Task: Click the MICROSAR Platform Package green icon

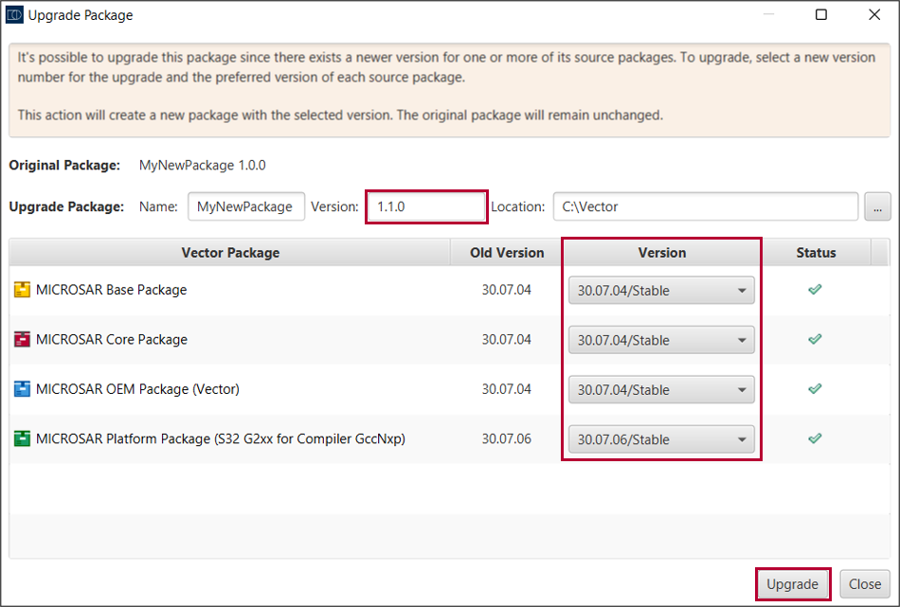Action: [22, 438]
